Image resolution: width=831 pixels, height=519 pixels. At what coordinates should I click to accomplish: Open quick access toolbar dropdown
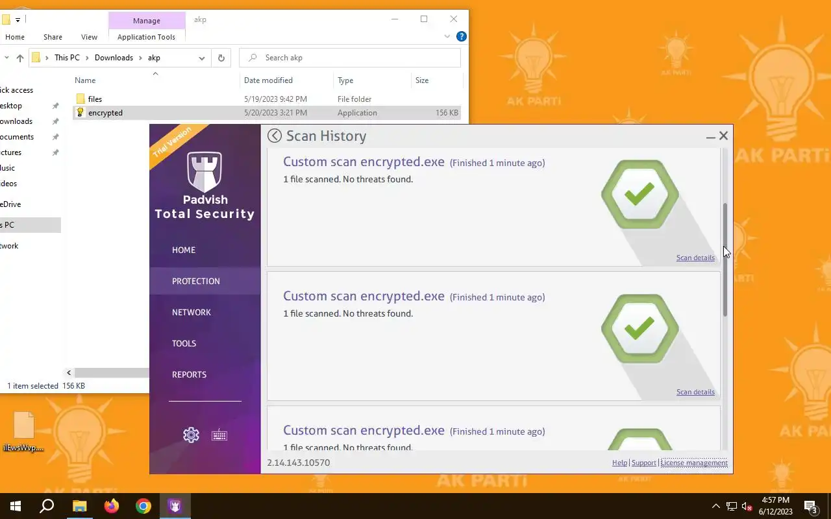coord(18,19)
